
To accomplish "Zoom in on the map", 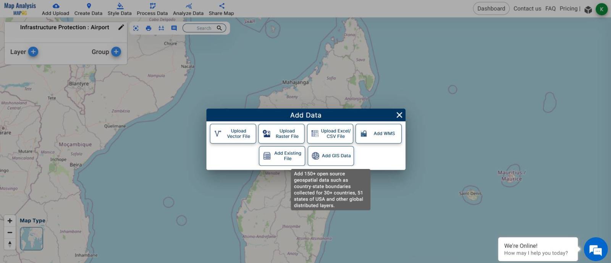I will [10, 221].
